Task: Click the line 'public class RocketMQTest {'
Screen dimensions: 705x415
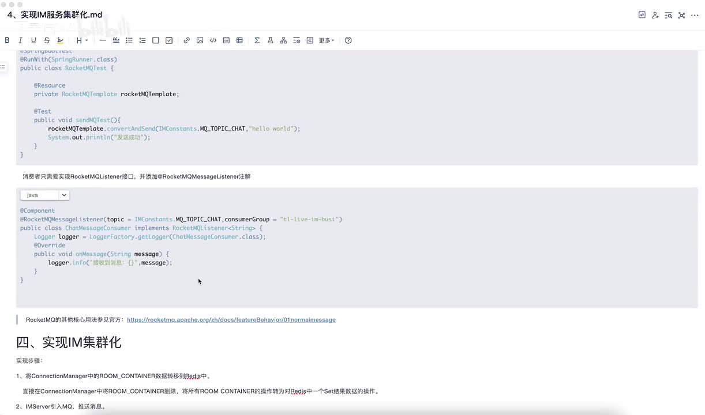Action: coord(67,68)
